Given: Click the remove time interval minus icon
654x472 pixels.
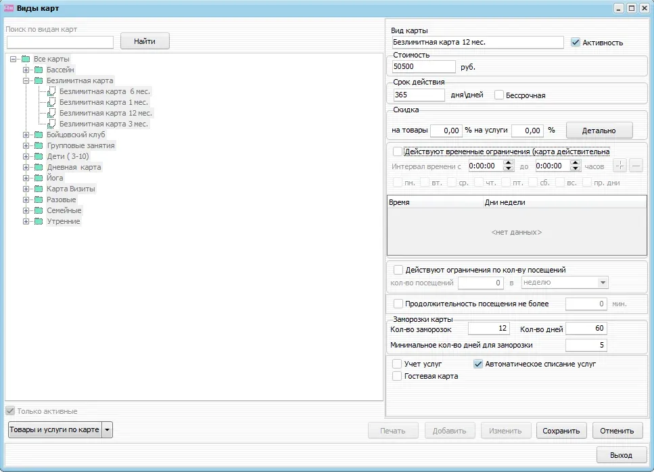Looking at the screenshot, I should point(636,166).
